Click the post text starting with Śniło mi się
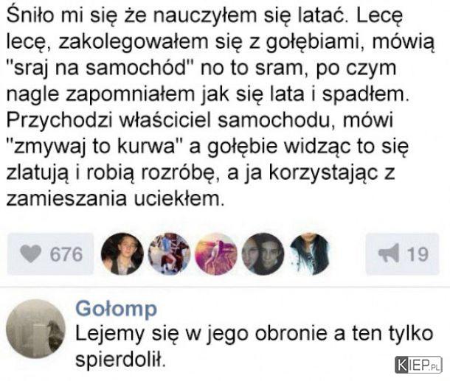Viewport: 450px width, 381px height. tap(221, 107)
